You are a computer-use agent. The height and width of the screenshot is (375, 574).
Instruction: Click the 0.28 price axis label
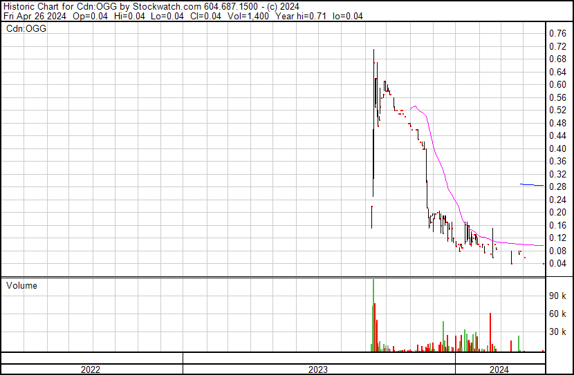(x=557, y=186)
